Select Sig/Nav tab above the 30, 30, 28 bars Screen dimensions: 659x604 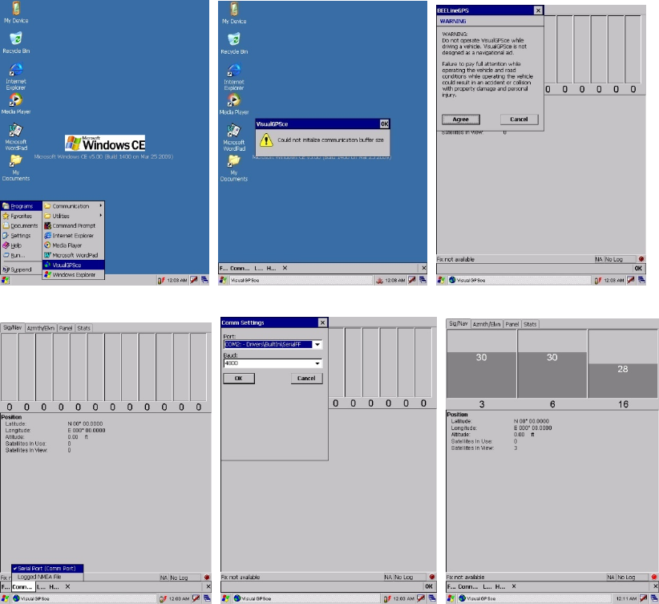[x=458, y=323]
